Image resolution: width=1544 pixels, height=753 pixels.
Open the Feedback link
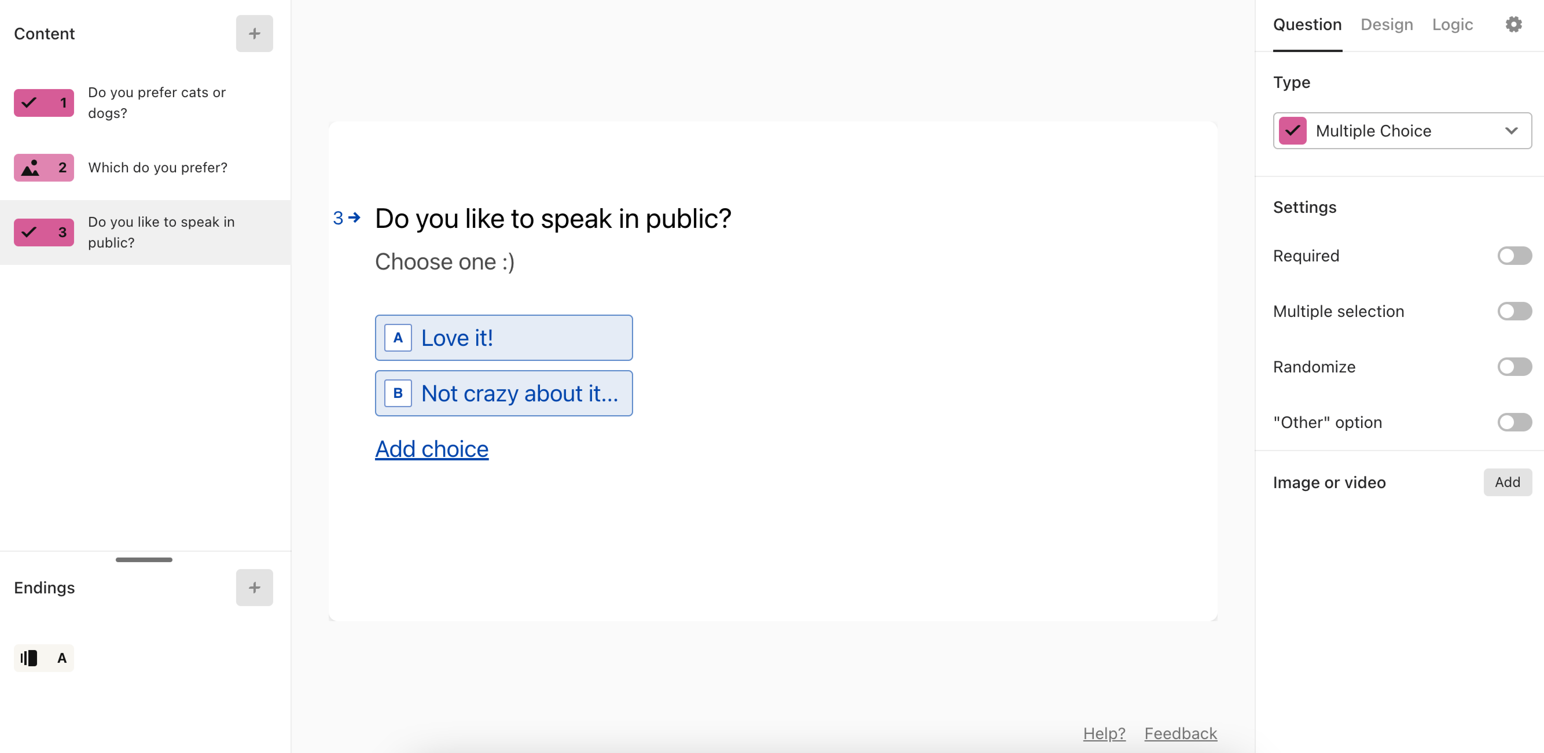[x=1180, y=733]
